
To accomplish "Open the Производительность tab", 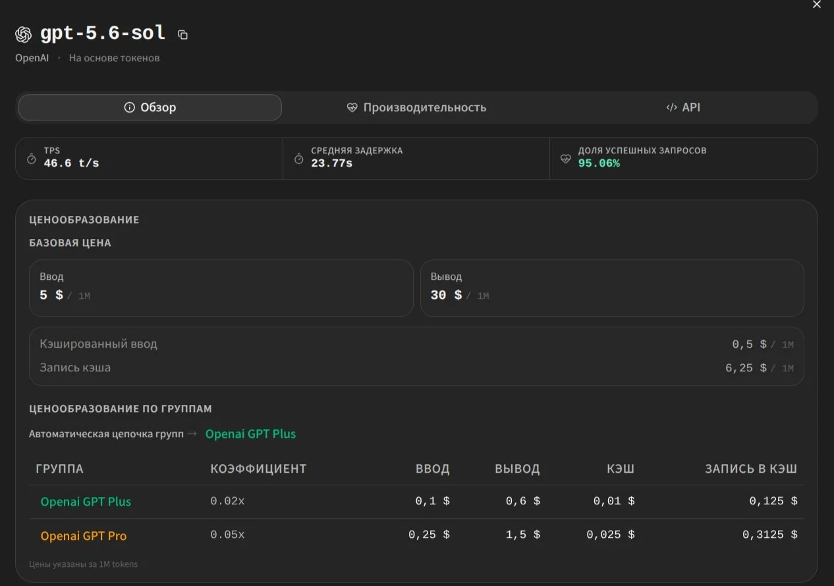I will [x=416, y=107].
